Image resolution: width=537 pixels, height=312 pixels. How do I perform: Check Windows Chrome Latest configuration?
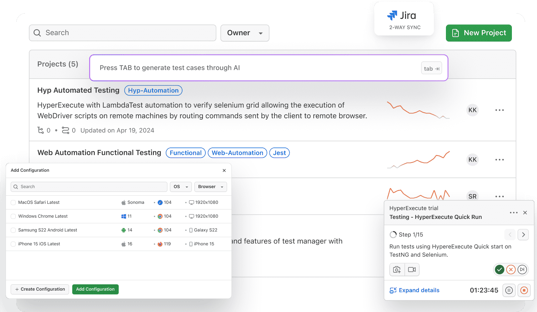pyautogui.click(x=13, y=216)
